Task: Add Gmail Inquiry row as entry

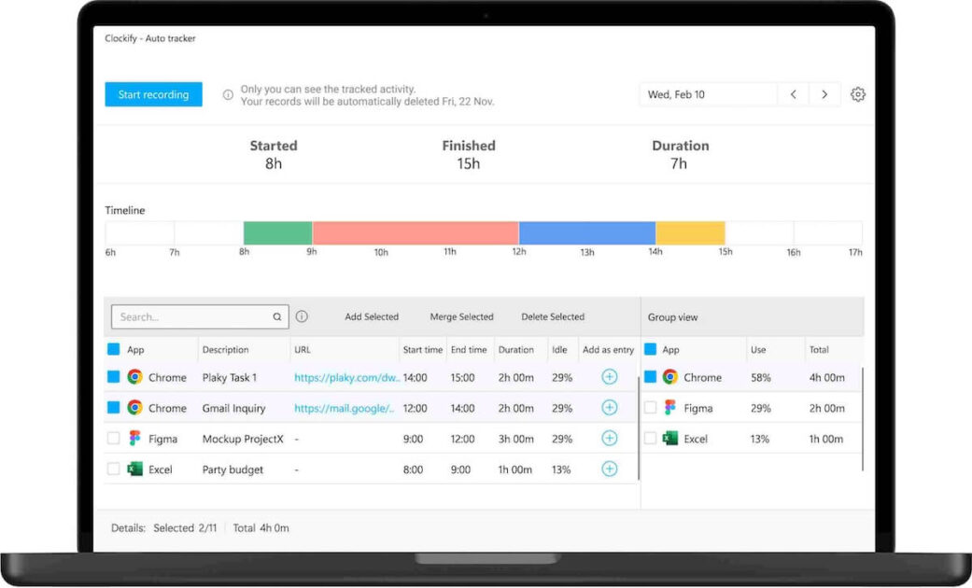Action: click(610, 408)
